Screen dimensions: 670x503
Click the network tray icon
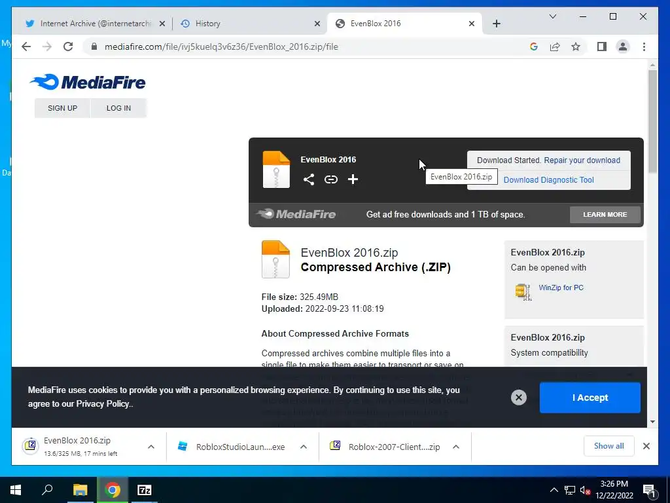click(x=570, y=490)
